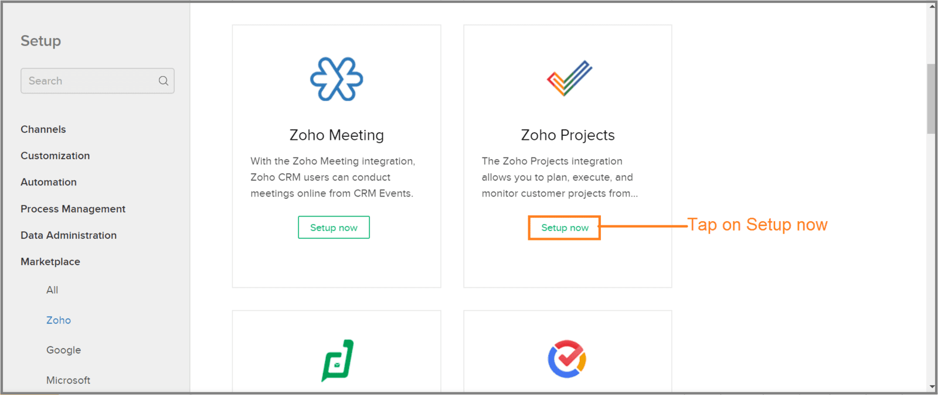Collapse the Marketplace section
Screen dimensions: 938x395
(50, 262)
